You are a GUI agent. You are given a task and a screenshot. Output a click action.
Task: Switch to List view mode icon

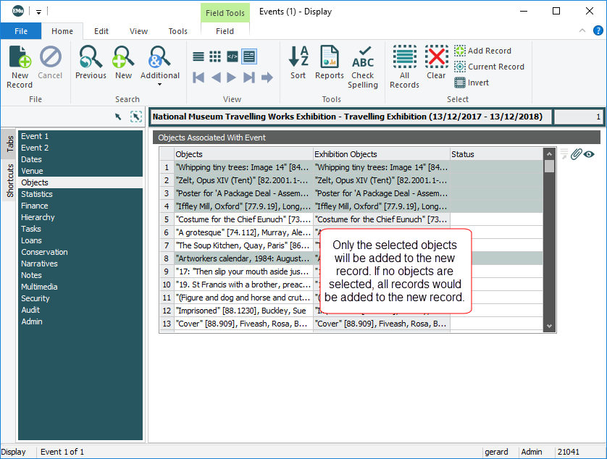198,56
